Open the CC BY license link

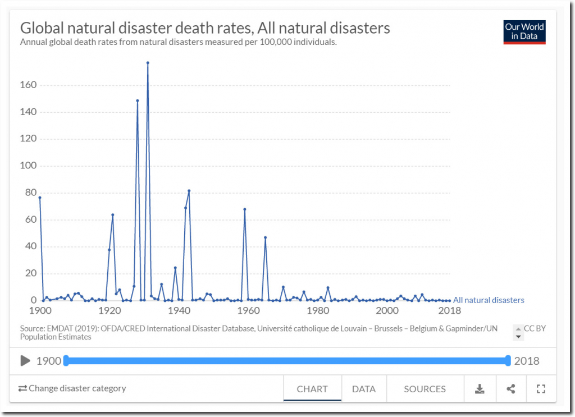[535, 329]
